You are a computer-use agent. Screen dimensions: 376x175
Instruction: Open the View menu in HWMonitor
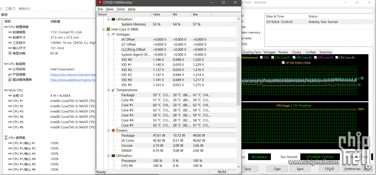(109, 9)
